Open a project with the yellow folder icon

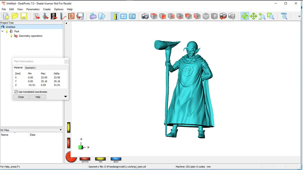click(15, 16)
